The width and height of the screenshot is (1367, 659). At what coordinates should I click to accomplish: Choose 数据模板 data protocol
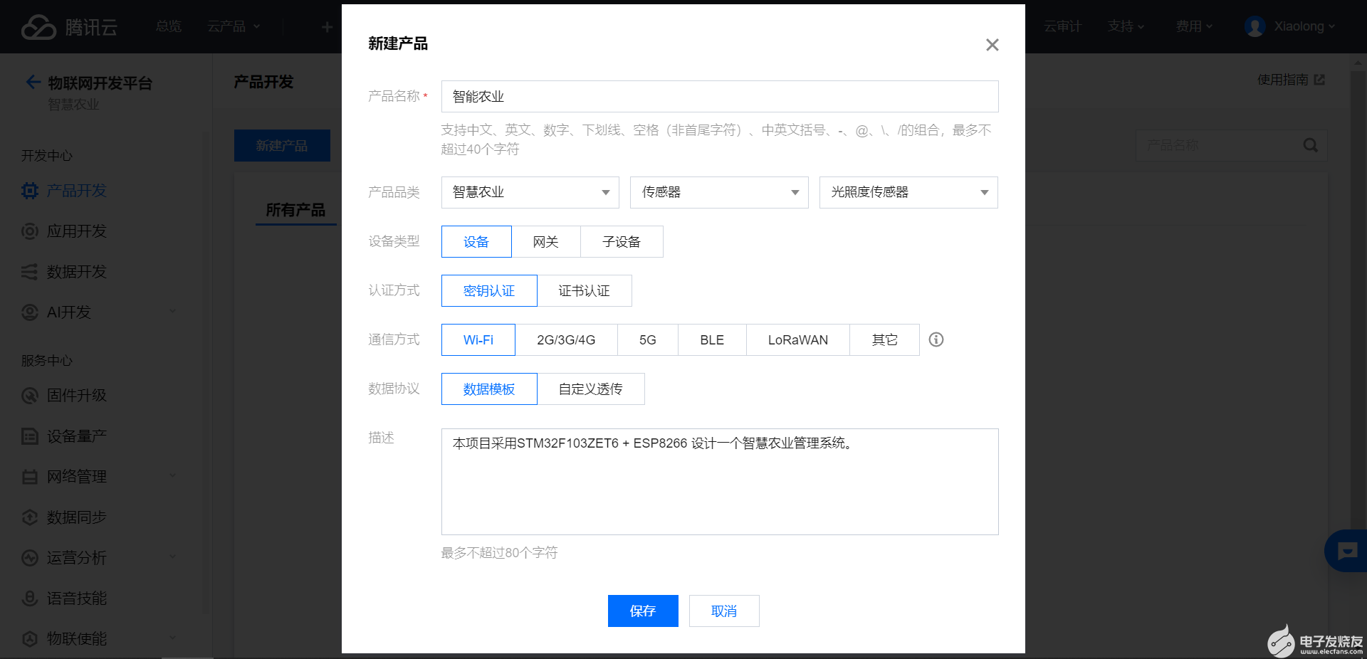coord(489,389)
